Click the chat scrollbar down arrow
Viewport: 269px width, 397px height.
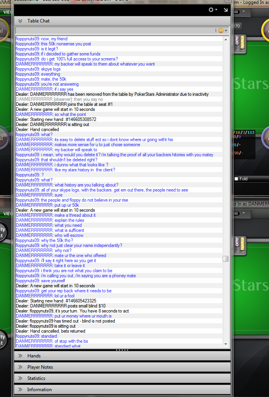[226, 344]
